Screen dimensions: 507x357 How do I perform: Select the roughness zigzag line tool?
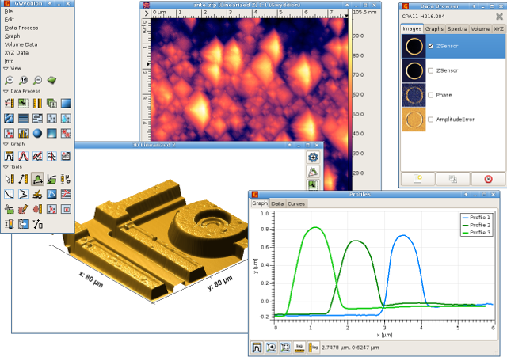23,194
